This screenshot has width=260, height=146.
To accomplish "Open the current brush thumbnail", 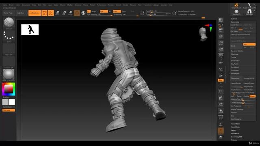I will pos(9,23).
